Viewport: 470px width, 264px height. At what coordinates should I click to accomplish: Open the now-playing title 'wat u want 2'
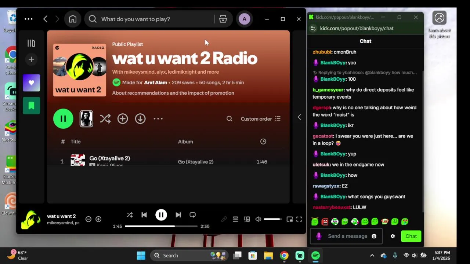click(x=61, y=216)
